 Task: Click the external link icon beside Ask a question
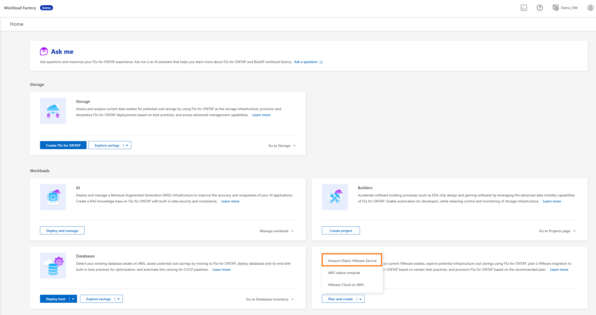click(x=321, y=62)
